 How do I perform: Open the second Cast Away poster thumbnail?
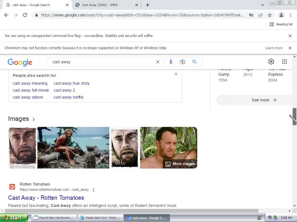tap(124, 148)
